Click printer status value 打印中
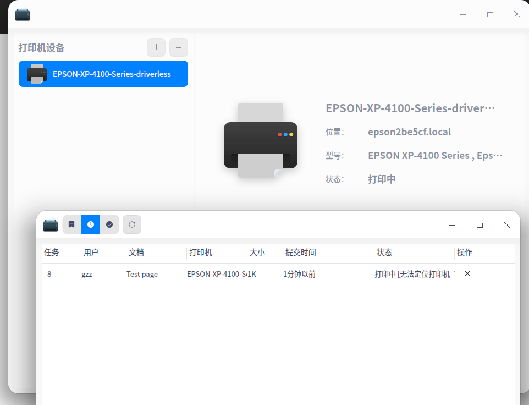529x405 pixels. pos(382,179)
